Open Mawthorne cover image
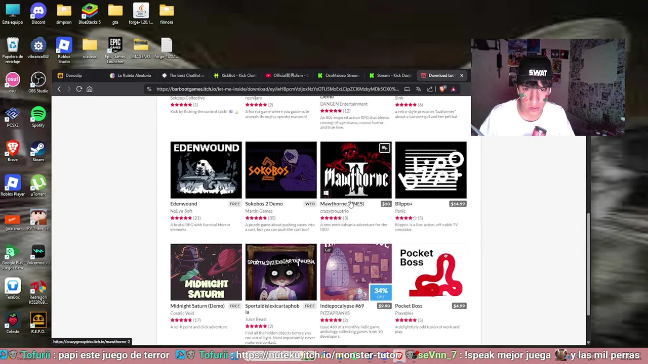The image size is (648, 364). [356, 170]
